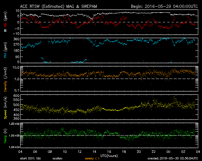Click the 'UTC(hours)' x-axis label
The width and height of the screenshot is (202, 161).
(109, 156)
